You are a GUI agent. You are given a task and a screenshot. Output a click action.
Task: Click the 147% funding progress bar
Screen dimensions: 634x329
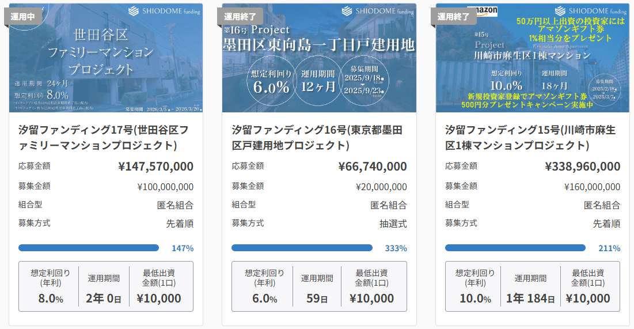89,248
